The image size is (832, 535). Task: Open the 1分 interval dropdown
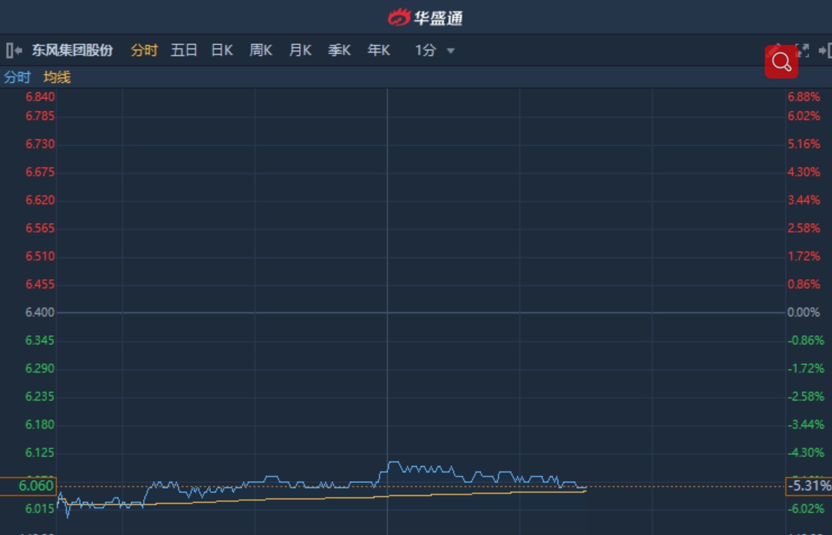[x=426, y=50]
